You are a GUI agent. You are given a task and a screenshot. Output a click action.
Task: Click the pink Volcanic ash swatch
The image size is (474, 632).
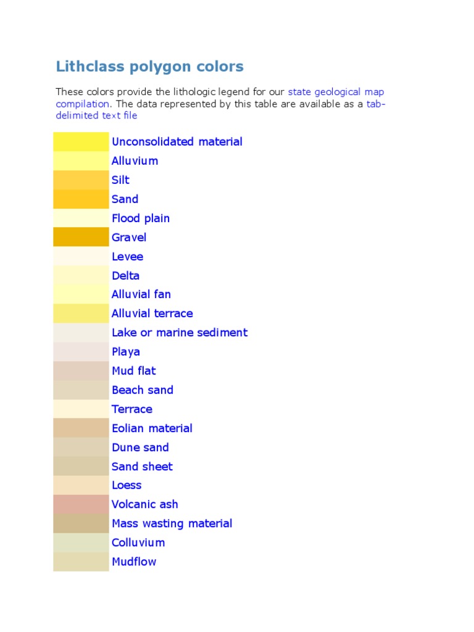click(x=81, y=504)
